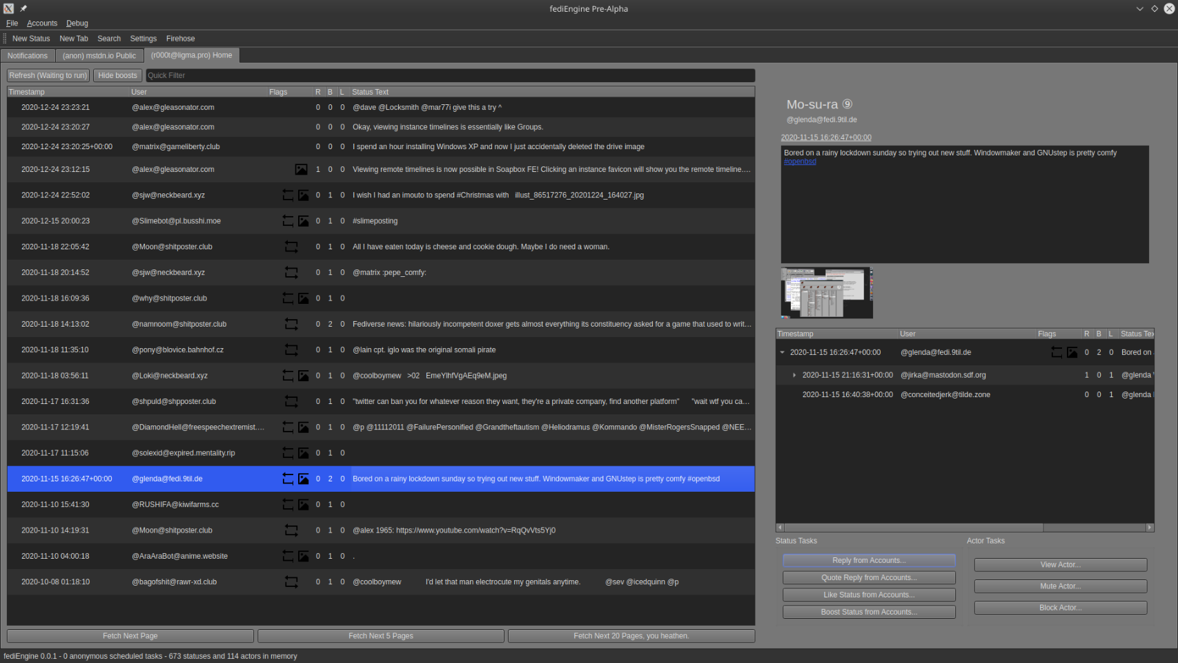The width and height of the screenshot is (1178, 663).
Task: Toggle the Hide boosts button
Action: 117,75
